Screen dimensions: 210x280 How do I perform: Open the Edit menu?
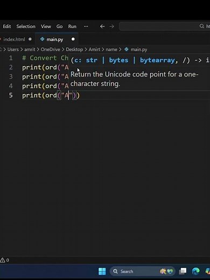pyautogui.click(x=7, y=26)
